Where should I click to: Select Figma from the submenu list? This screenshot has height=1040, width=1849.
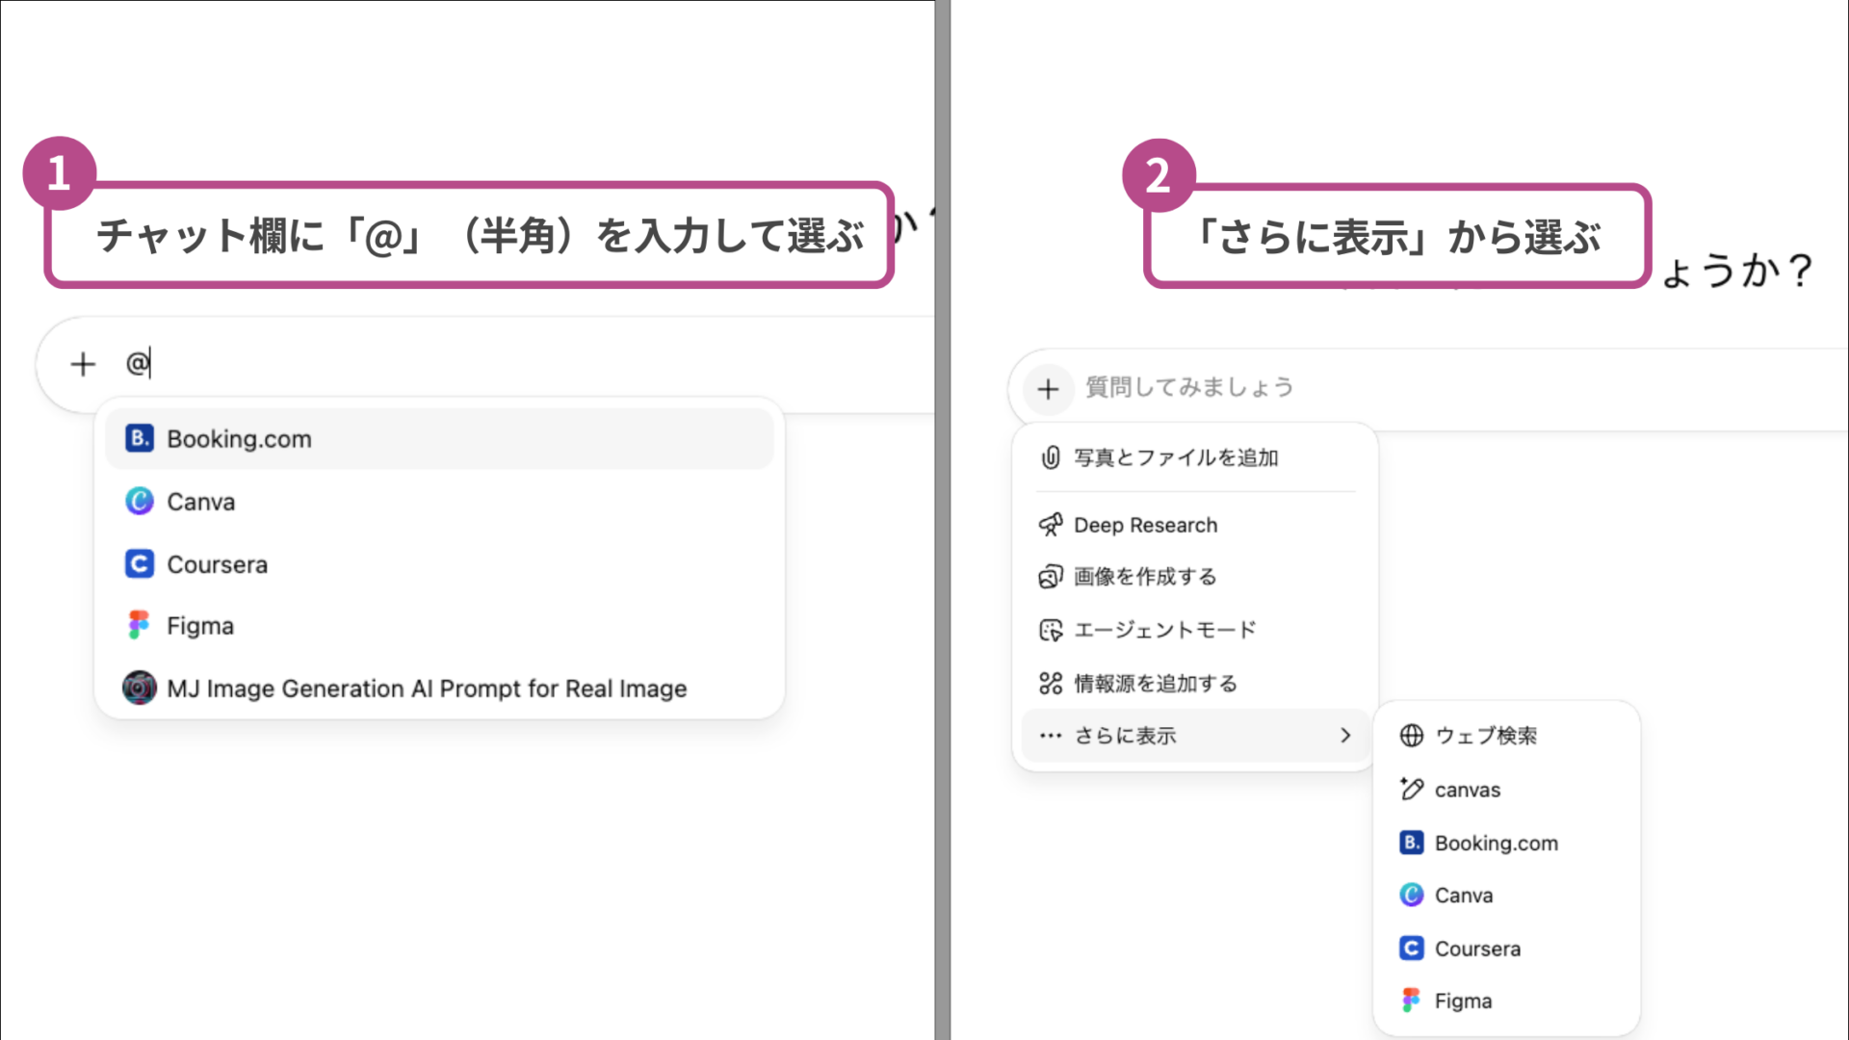point(1464,1000)
